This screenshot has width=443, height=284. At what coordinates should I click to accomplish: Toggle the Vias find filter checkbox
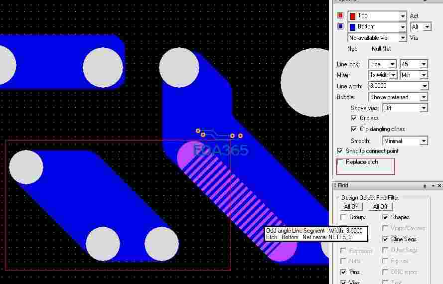(343, 282)
